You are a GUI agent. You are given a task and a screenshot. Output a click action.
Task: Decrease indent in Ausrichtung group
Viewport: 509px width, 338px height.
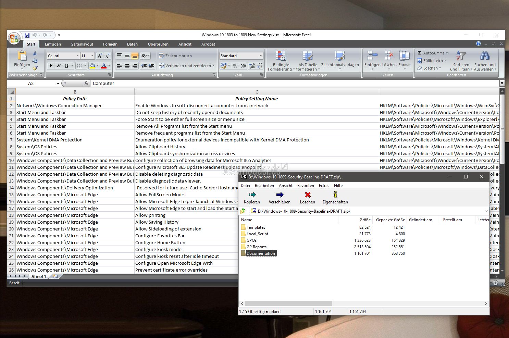tap(144, 66)
